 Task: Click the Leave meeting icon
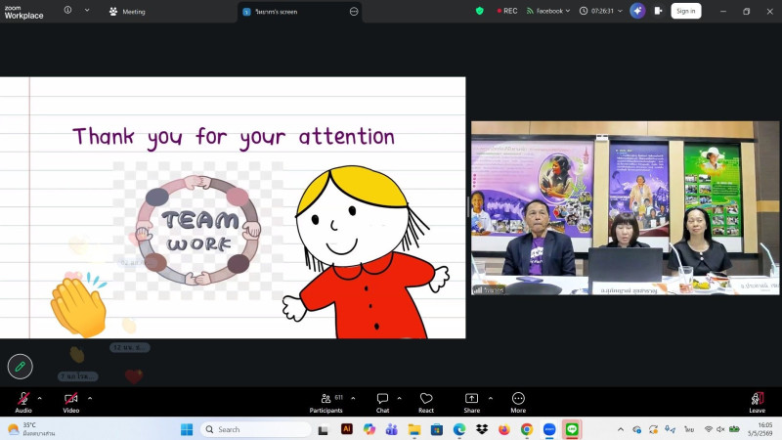point(757,402)
